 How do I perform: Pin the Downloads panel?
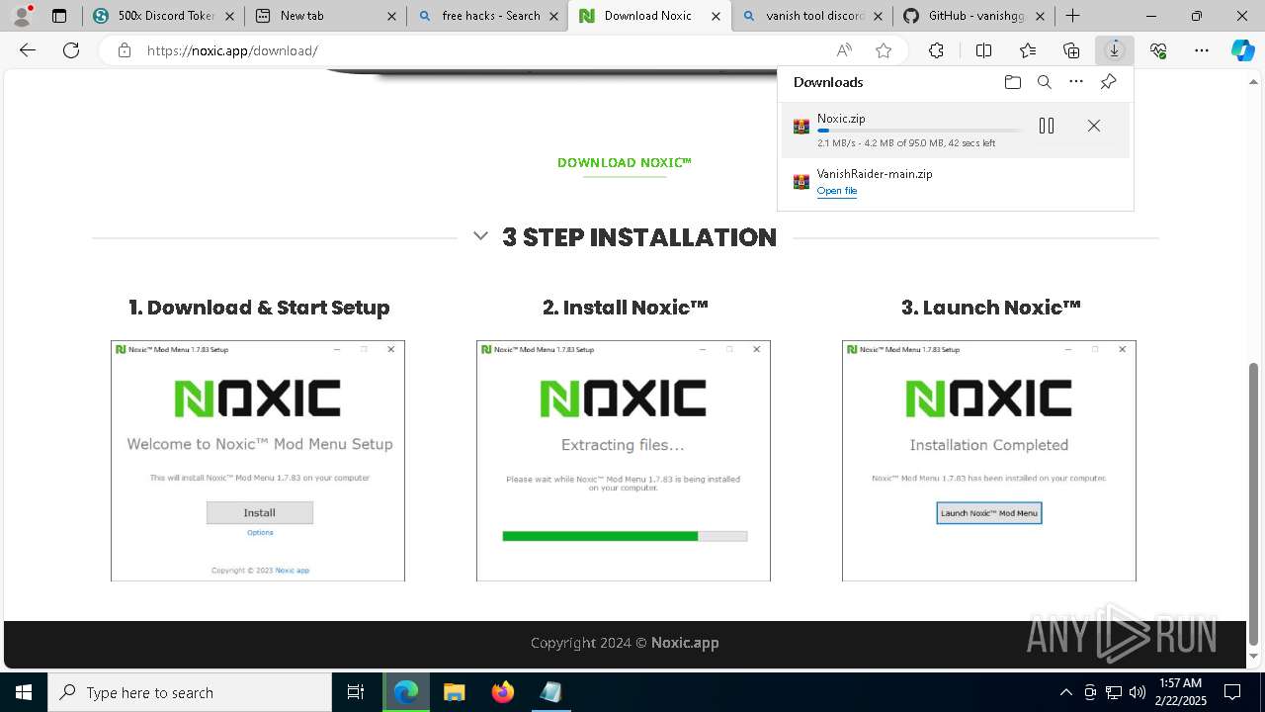pyautogui.click(x=1108, y=82)
